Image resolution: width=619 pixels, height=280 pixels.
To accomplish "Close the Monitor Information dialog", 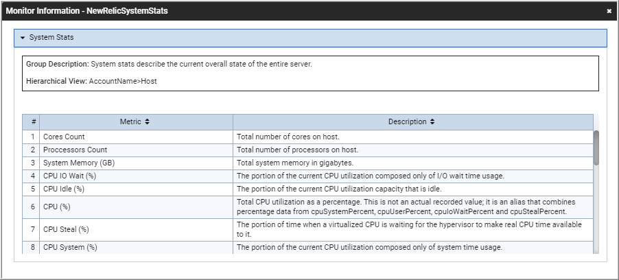I will pyautogui.click(x=609, y=11).
